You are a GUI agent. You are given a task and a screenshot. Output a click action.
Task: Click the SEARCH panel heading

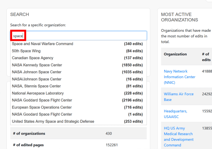[20, 14]
